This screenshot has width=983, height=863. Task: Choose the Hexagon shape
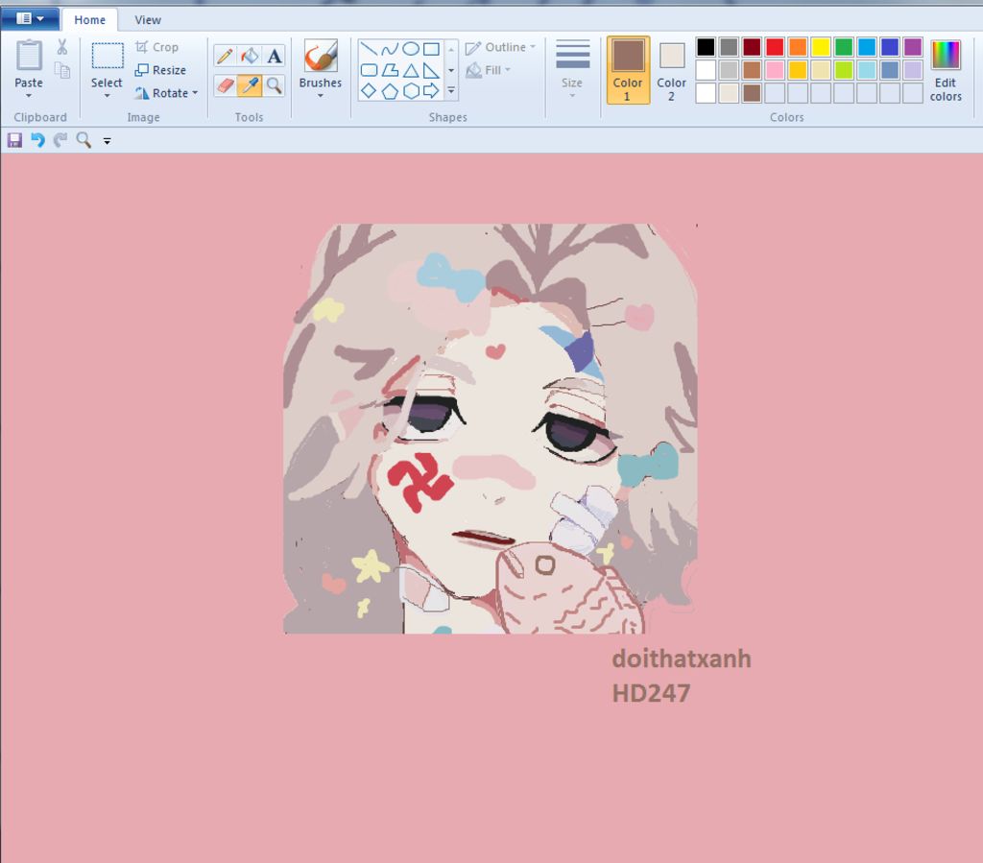pos(411,91)
